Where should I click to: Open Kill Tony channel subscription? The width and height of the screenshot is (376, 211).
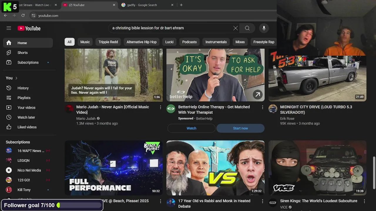28,190
